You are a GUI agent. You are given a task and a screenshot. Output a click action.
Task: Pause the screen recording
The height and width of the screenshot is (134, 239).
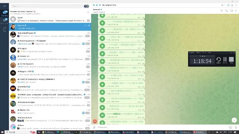click(x=225, y=60)
